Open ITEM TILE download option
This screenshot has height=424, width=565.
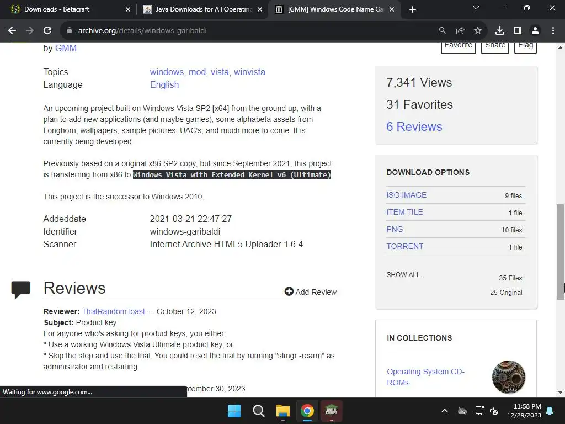[404, 212]
